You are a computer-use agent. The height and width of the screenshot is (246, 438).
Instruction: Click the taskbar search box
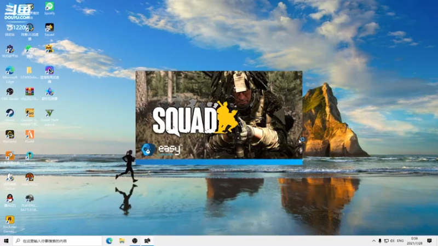pos(57,241)
